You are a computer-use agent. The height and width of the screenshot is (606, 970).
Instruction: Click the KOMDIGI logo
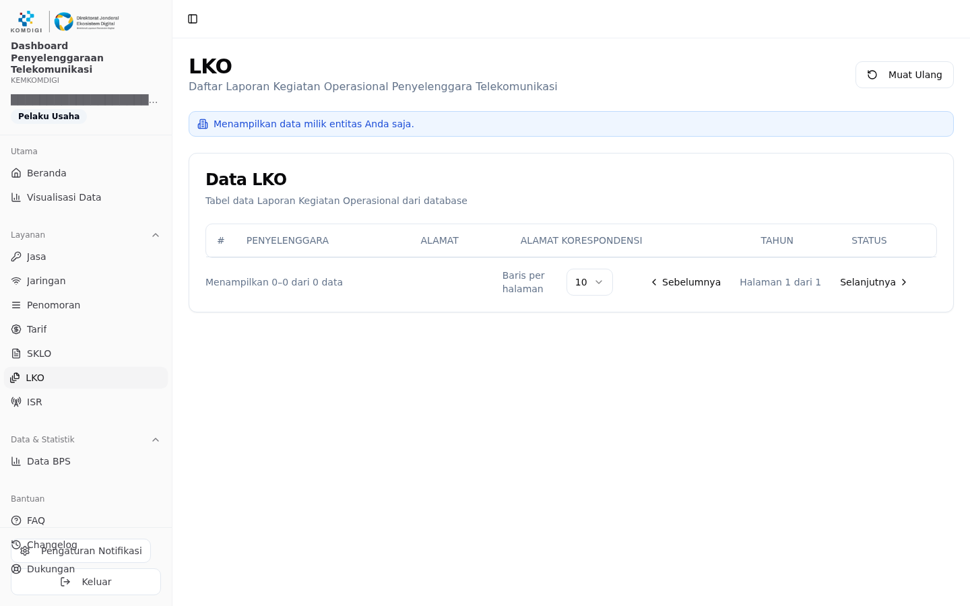pos(26,22)
